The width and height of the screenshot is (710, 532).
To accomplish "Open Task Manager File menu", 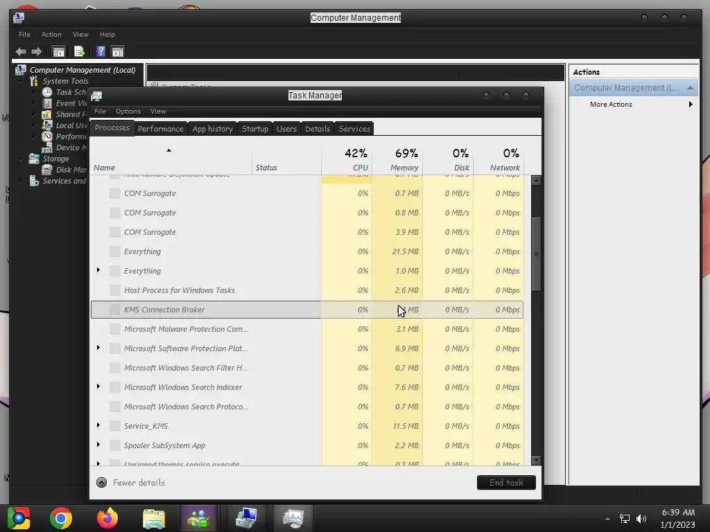I will pyautogui.click(x=100, y=112).
